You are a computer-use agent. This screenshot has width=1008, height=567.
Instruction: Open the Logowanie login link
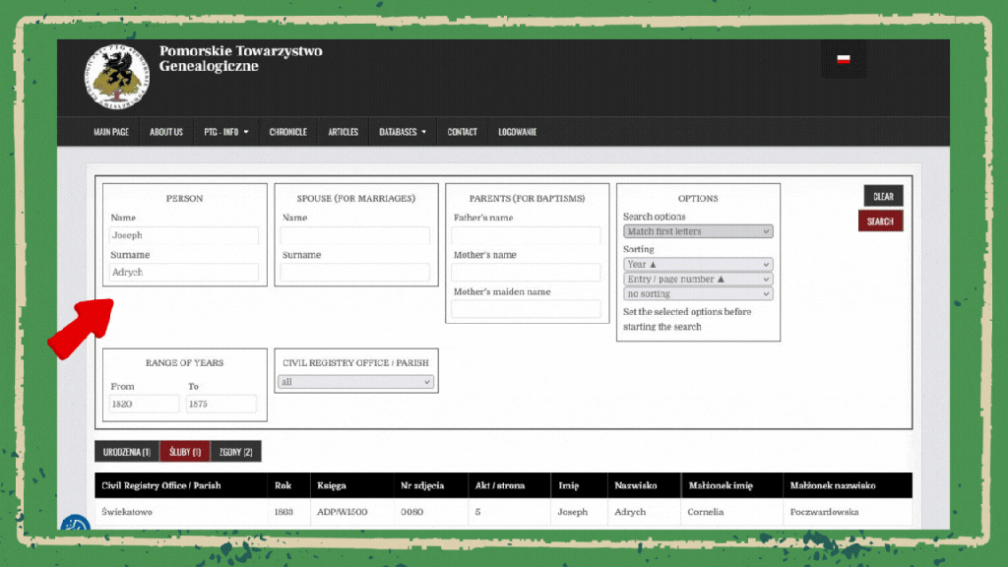pos(517,132)
